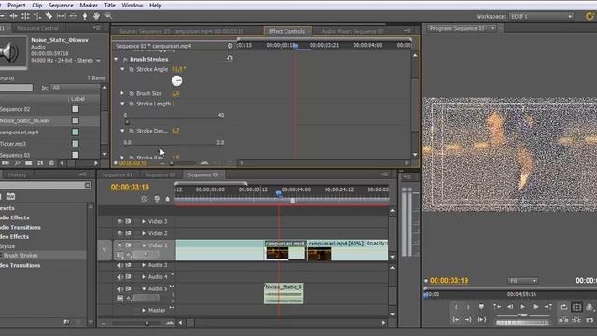Click the Set Out Point button
The image size is (597, 336).
(468, 307)
